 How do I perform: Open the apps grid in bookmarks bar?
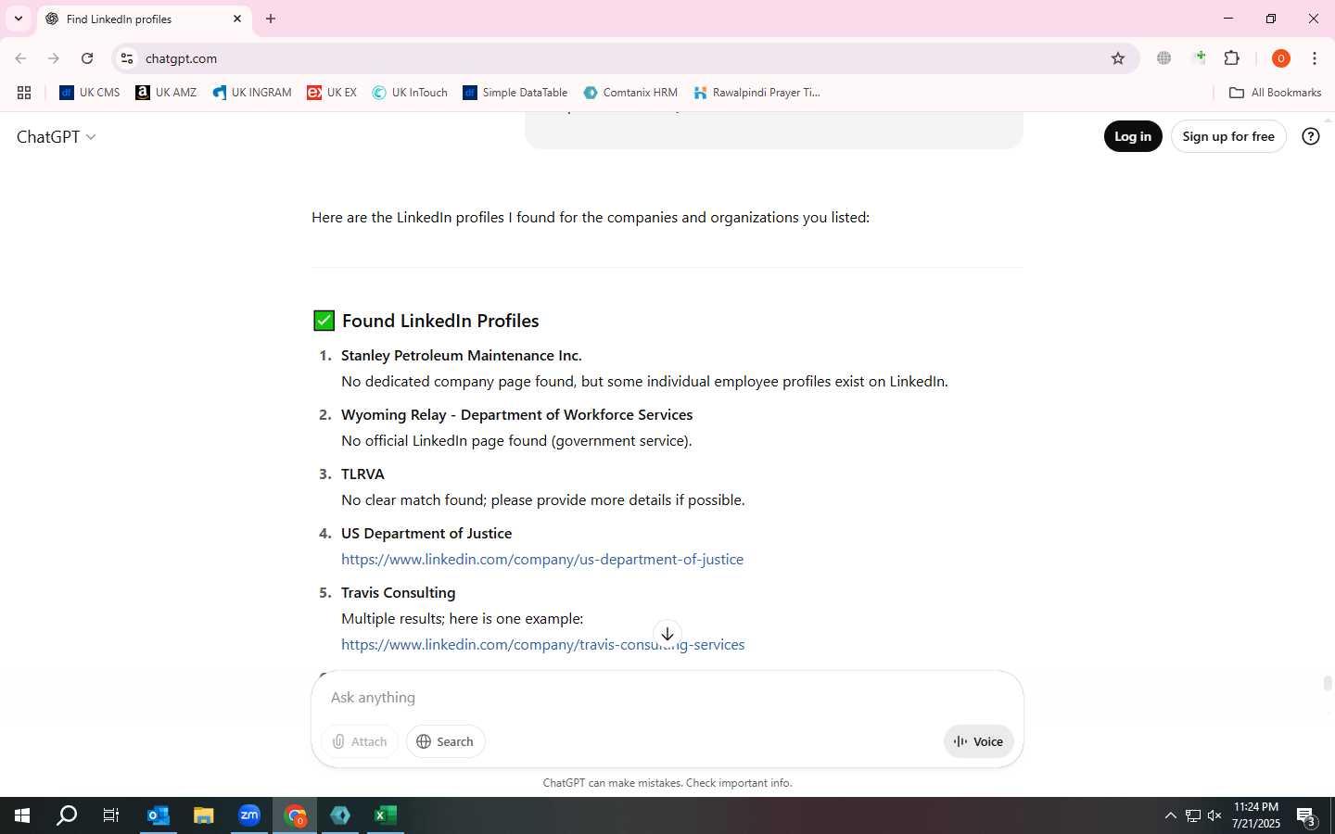coord(24,93)
